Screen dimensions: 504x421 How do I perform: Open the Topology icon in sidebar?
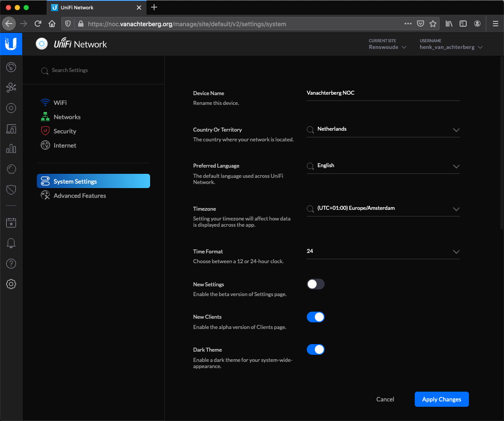[11, 88]
